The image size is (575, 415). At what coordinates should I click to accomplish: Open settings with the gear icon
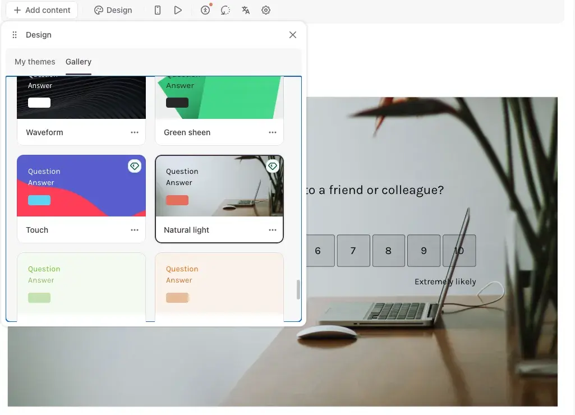265,10
